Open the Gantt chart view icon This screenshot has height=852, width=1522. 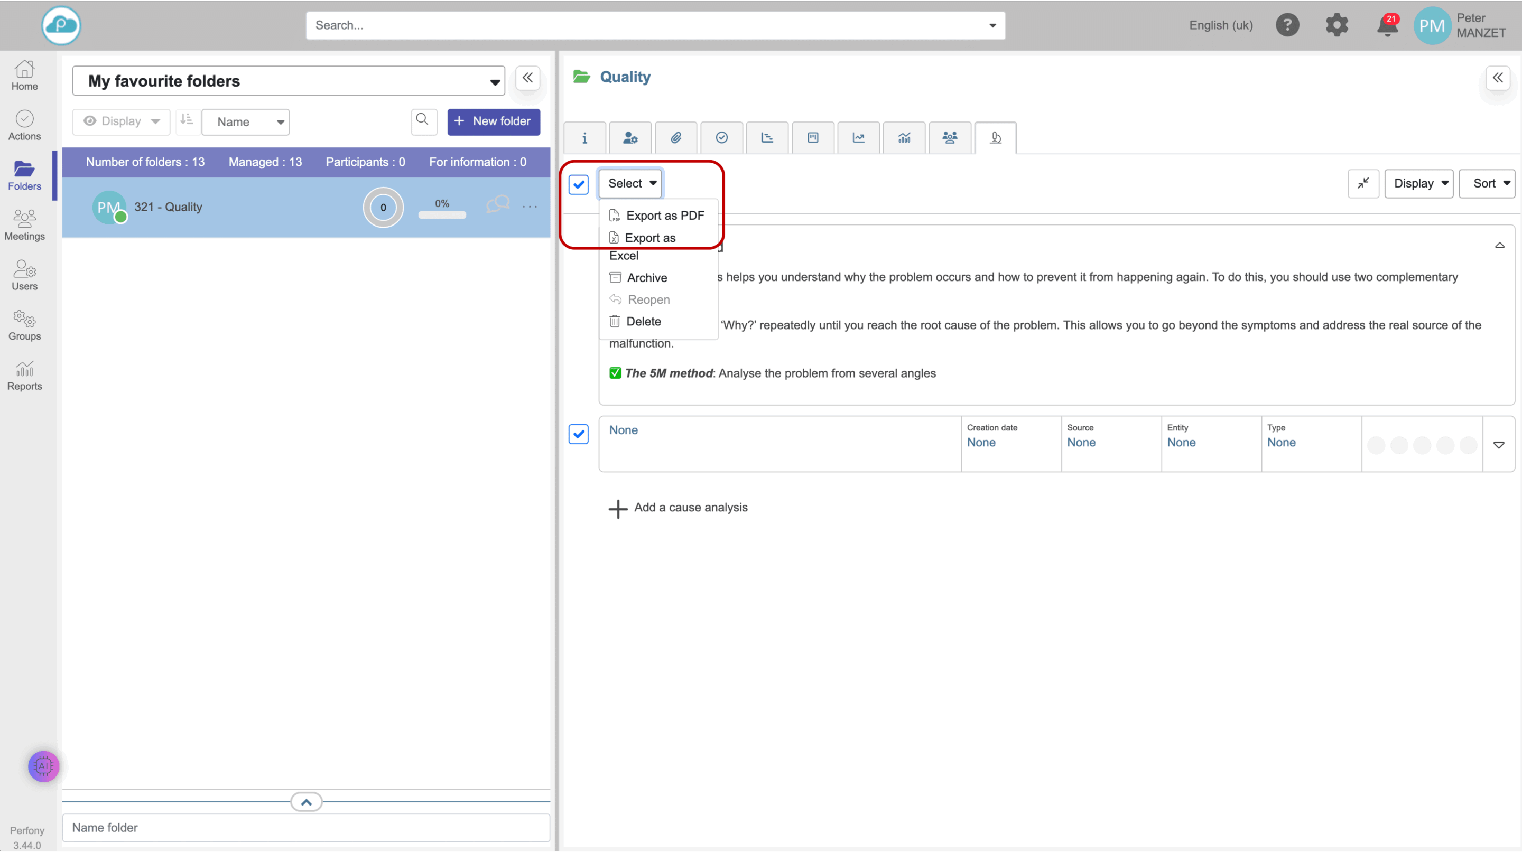767,137
